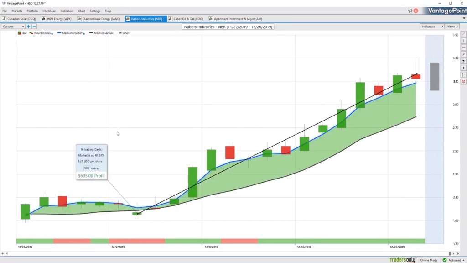Click the Market is up 61.61% text
Image resolution: width=467 pixels, height=263 pixels.
91,155
